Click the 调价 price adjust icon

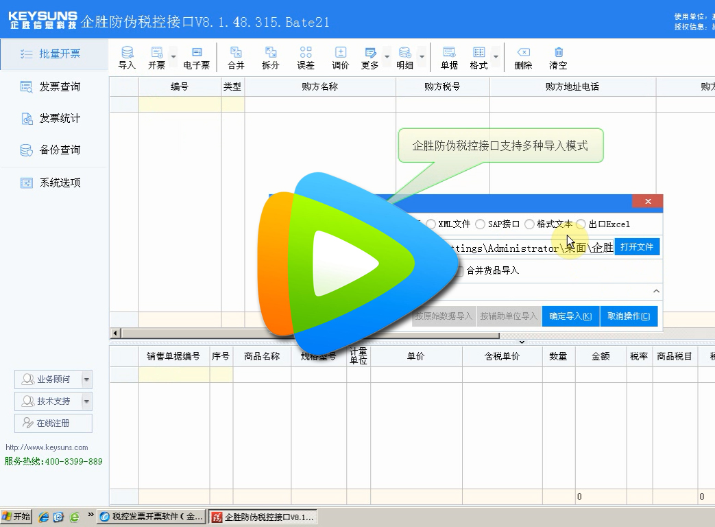click(340, 58)
